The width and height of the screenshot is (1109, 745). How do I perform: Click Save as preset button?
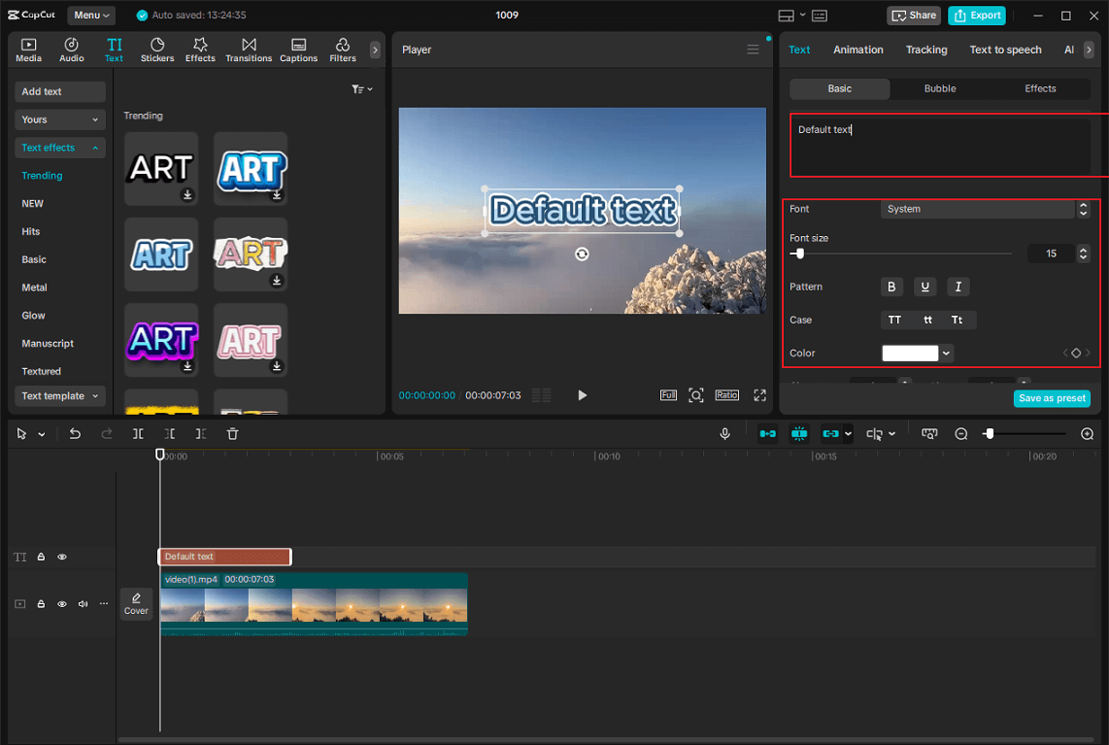(1052, 398)
